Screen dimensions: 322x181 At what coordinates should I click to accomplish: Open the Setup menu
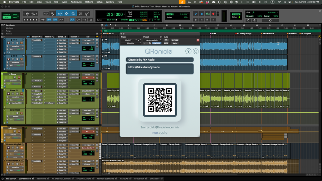click(99, 2)
